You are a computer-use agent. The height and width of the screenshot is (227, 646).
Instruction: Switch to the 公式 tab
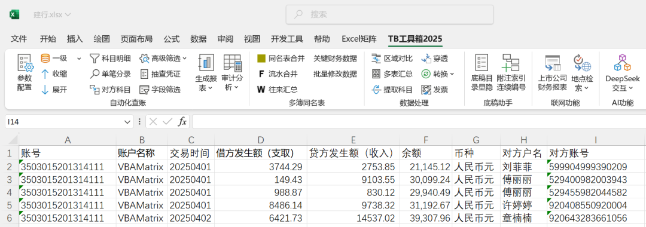tap(172, 39)
